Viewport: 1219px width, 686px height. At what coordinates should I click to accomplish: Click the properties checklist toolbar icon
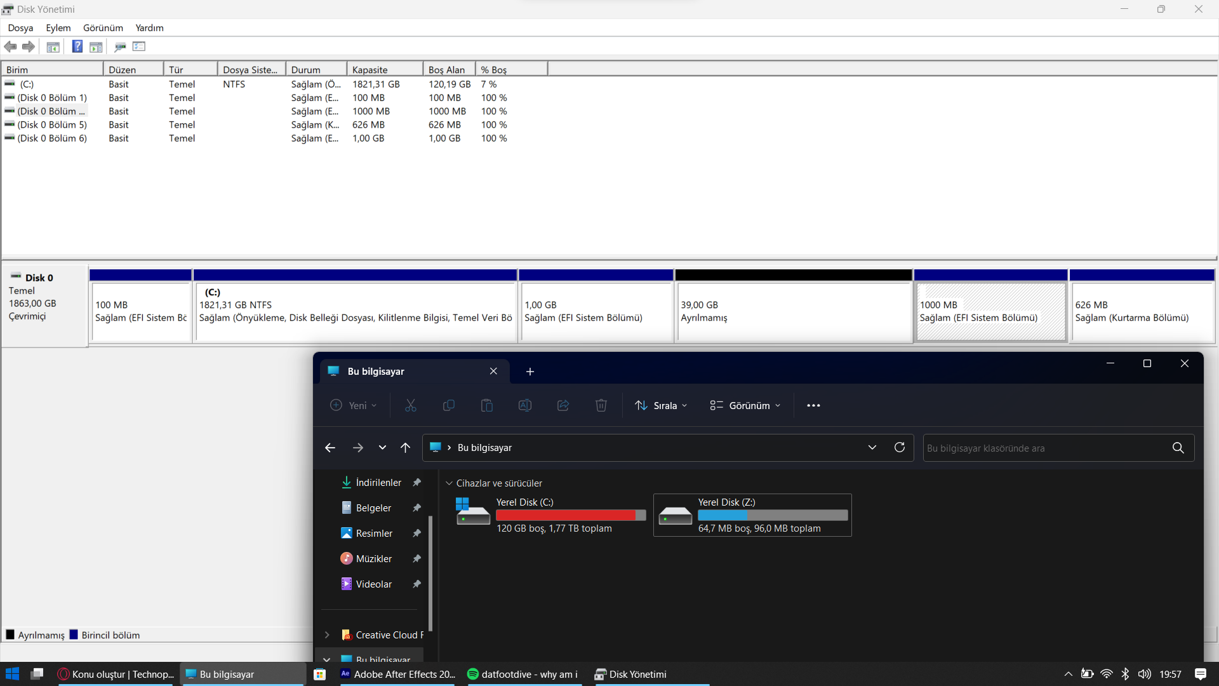pos(139,46)
